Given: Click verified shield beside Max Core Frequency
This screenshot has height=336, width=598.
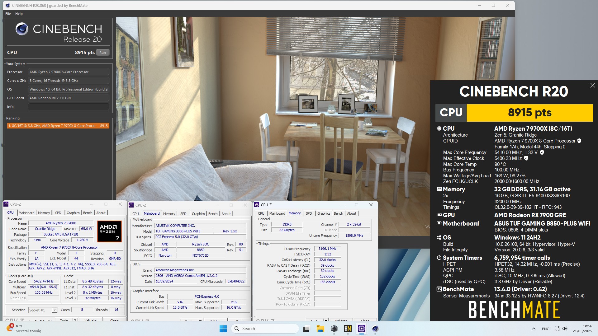Looking at the screenshot, I should point(542,152).
